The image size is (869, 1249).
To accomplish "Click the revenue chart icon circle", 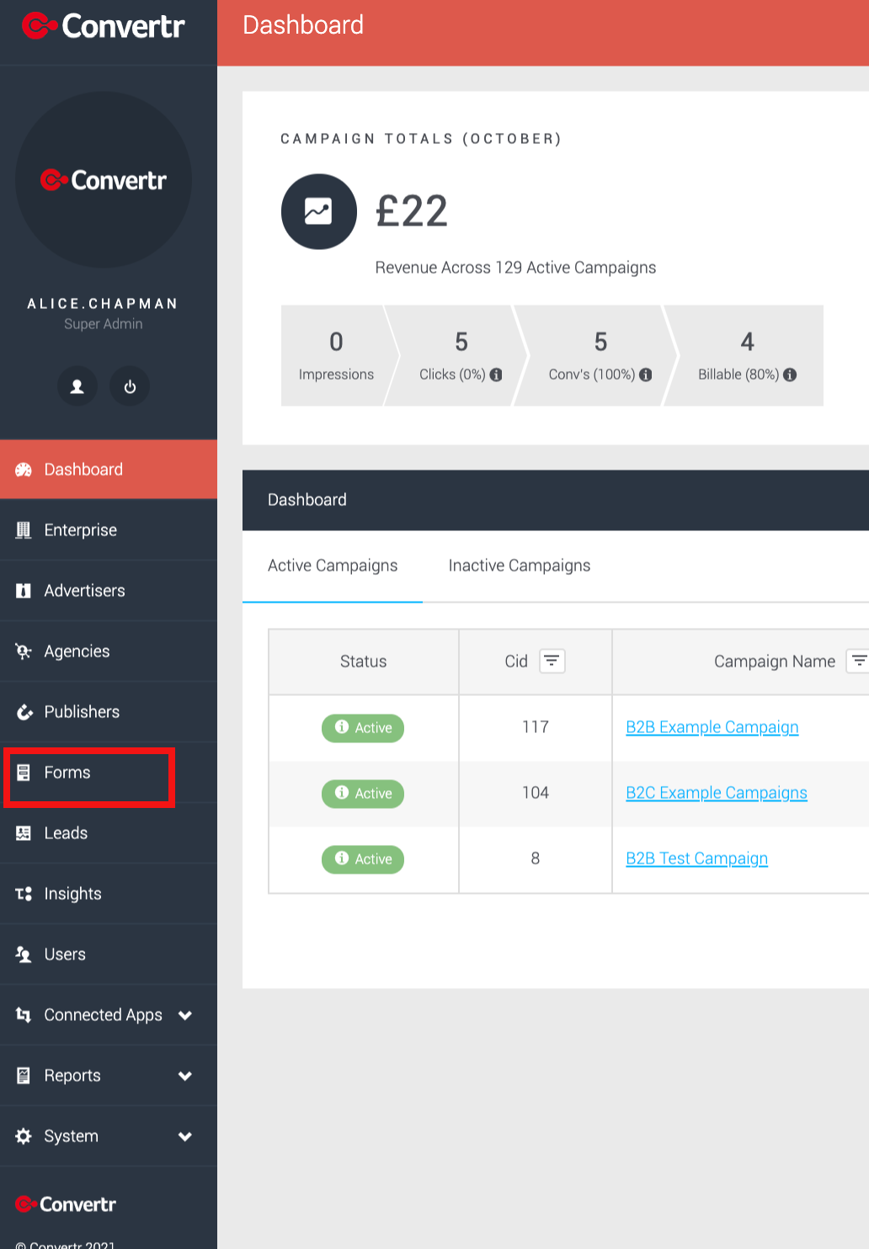I will (319, 211).
